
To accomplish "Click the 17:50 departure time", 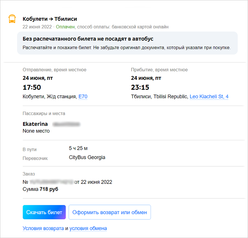I will pos(32,87).
